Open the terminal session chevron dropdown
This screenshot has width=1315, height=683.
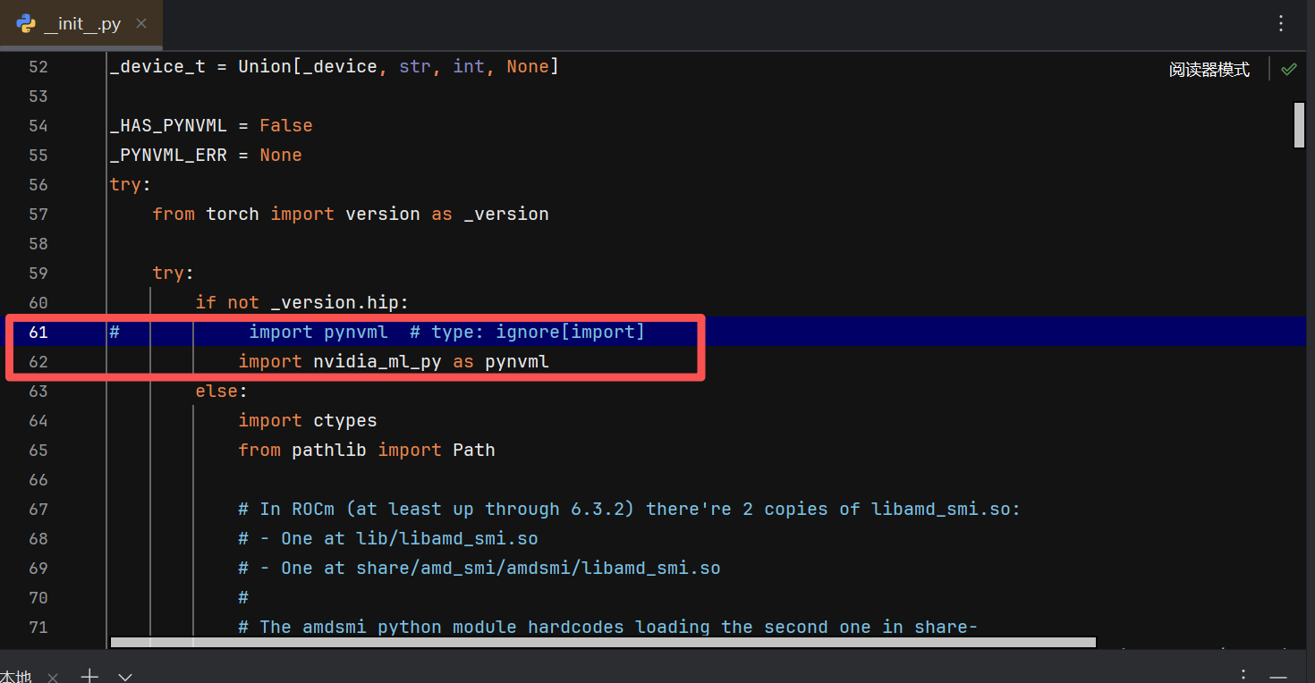124,677
